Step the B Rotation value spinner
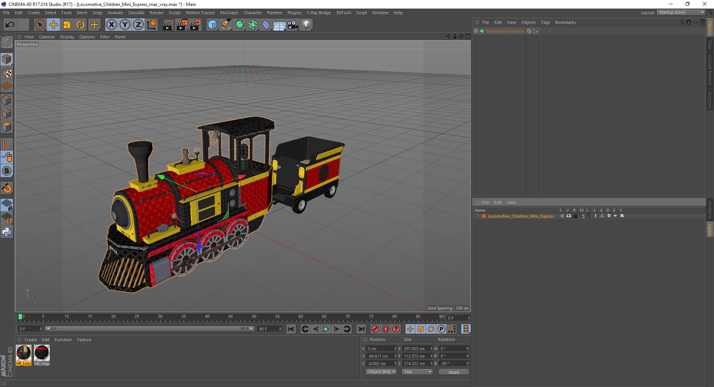This screenshot has width=714, height=387. pos(467,364)
